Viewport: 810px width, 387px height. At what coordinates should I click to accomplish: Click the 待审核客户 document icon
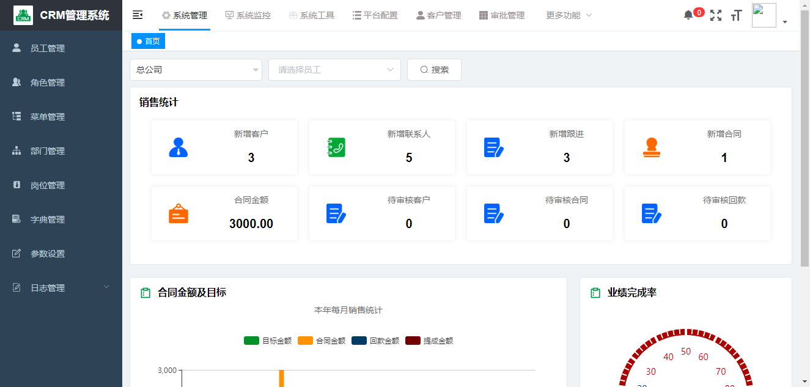tap(336, 213)
